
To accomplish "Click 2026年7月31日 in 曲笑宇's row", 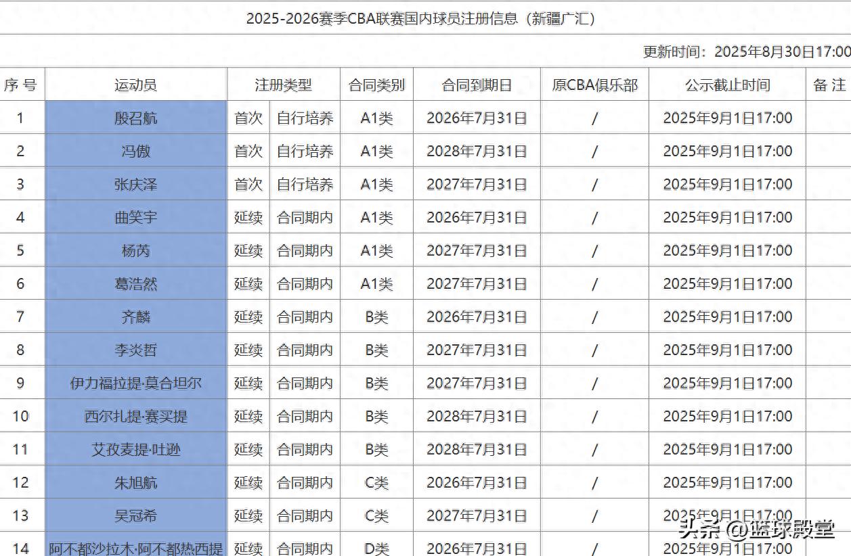I will click(477, 218).
